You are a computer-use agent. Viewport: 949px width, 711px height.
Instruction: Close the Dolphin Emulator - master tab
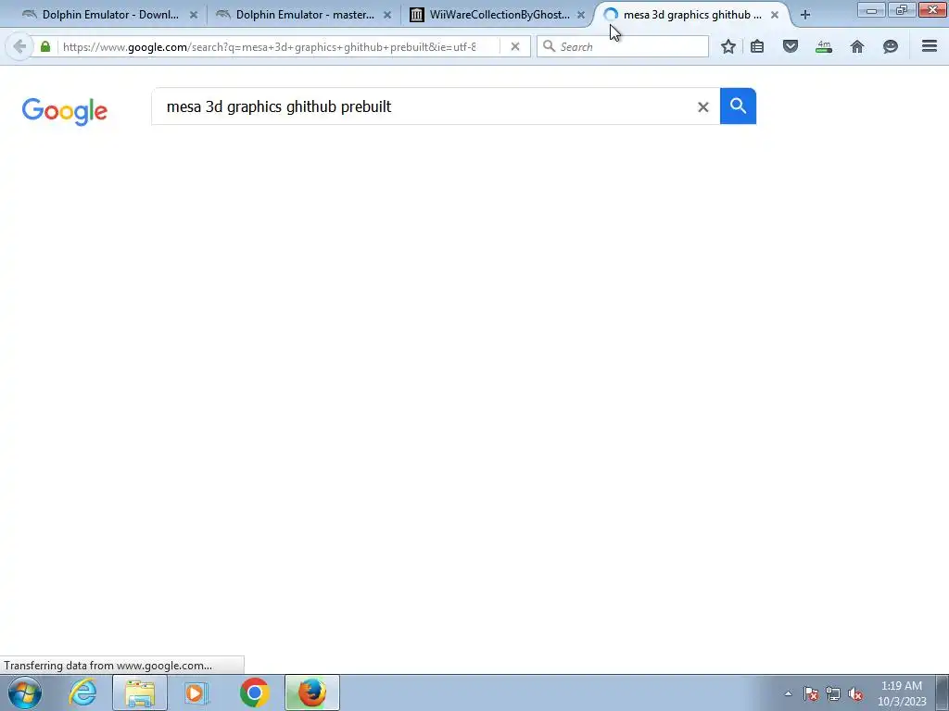tap(387, 15)
